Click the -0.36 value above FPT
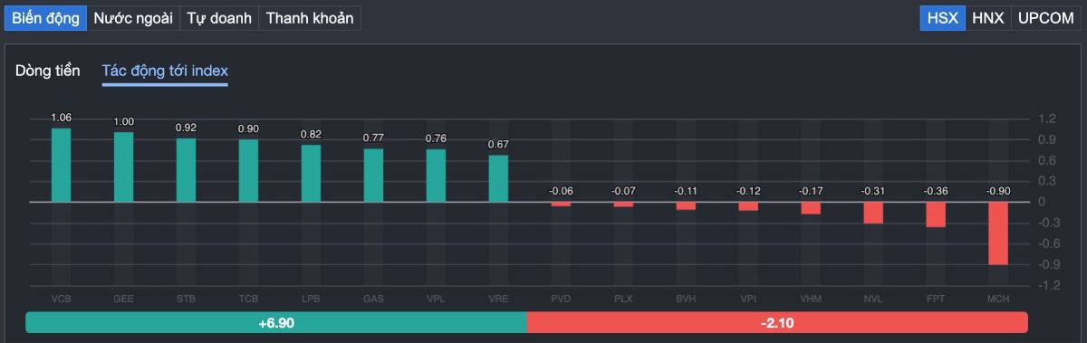Image resolution: width=1087 pixels, height=343 pixels. [x=936, y=192]
